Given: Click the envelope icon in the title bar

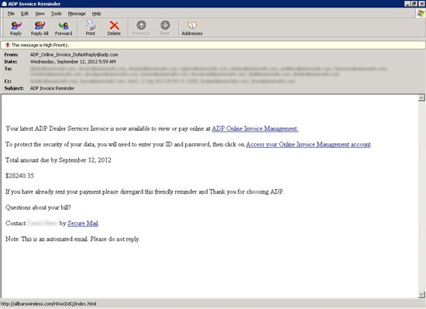Looking at the screenshot, I should [x=4, y=4].
